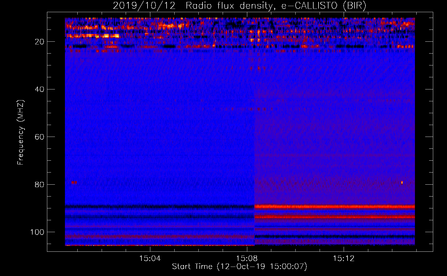Viewport: 447px width, 276px height.
Task: Click the plot title '2019/10/12 Radio flux density'
Action: (x=240, y=6)
